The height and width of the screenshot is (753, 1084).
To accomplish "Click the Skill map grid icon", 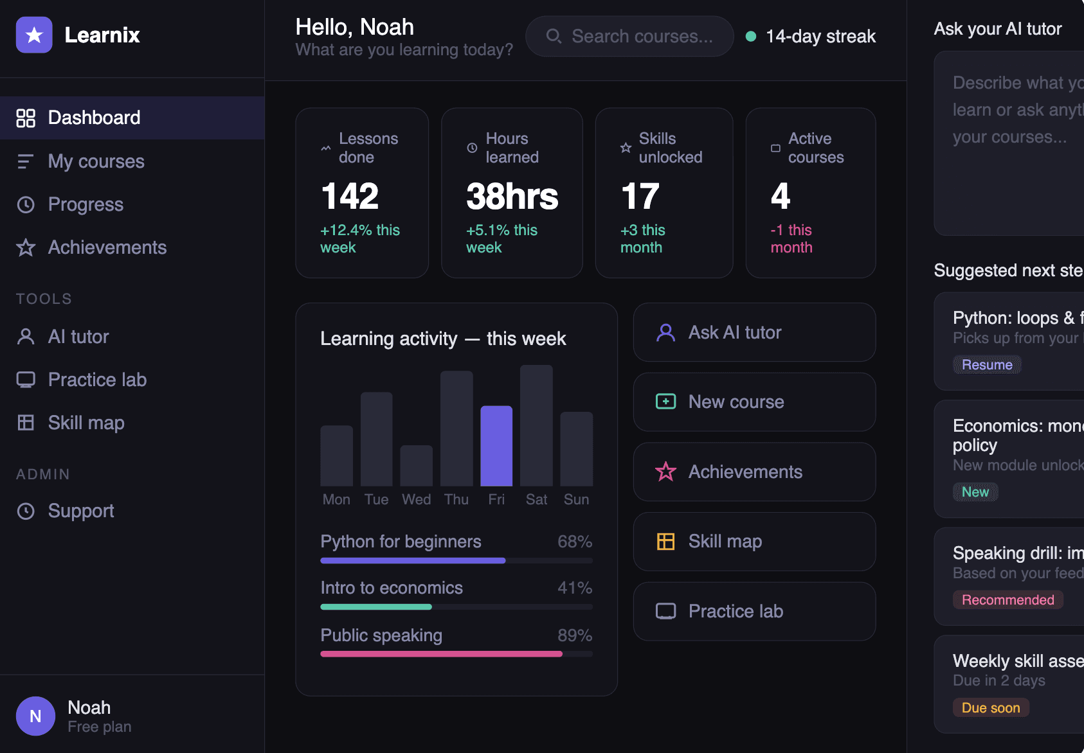I will tap(26, 423).
